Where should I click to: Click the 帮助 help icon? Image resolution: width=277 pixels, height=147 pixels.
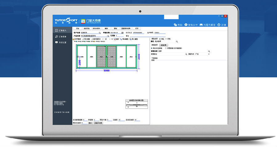[x=175, y=25]
